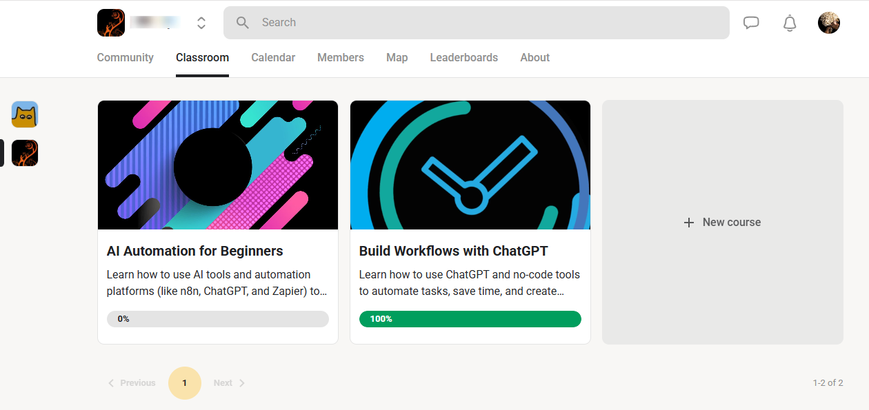869x410 pixels.
Task: Open the About tab
Action: pyautogui.click(x=535, y=58)
